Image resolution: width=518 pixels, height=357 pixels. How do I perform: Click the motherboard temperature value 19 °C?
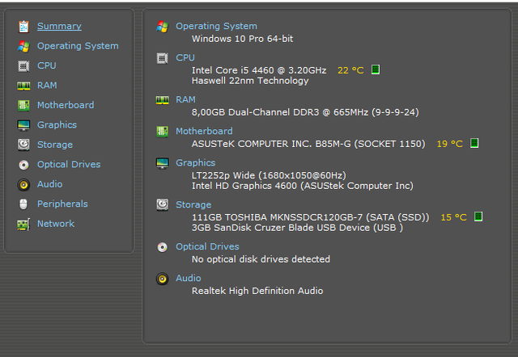(x=450, y=144)
